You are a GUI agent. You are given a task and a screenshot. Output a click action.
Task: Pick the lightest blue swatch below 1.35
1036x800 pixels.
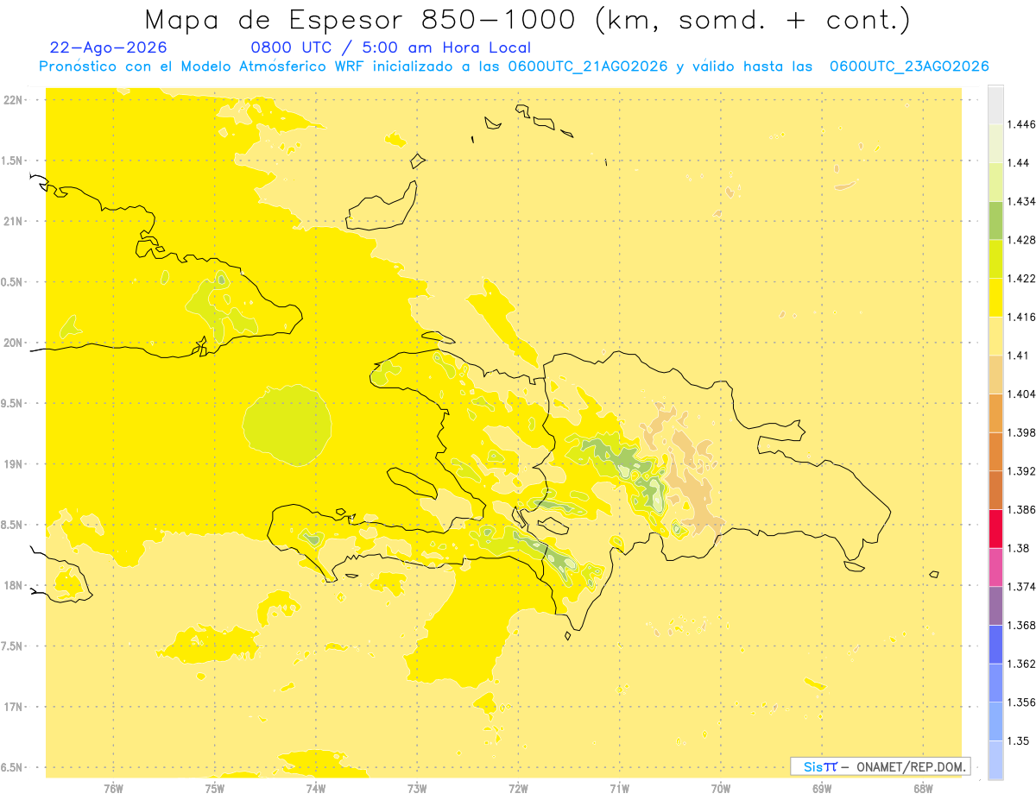click(x=995, y=759)
